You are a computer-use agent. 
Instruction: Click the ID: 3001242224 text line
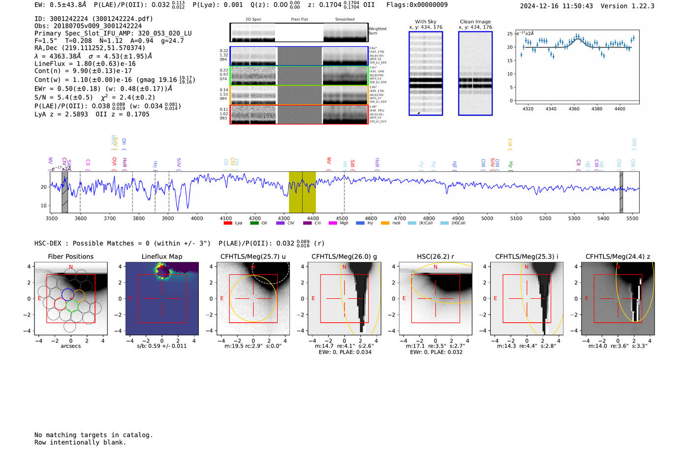tap(94, 19)
